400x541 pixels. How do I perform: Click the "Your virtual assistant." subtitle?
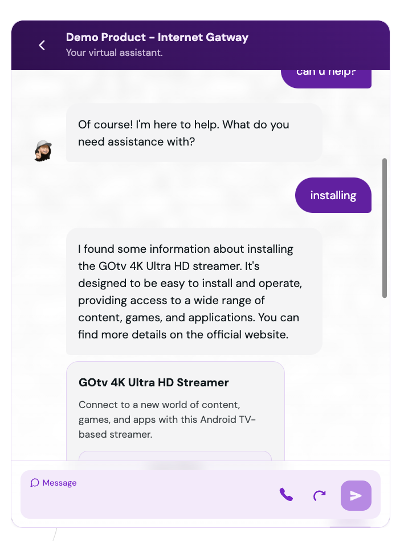(114, 53)
